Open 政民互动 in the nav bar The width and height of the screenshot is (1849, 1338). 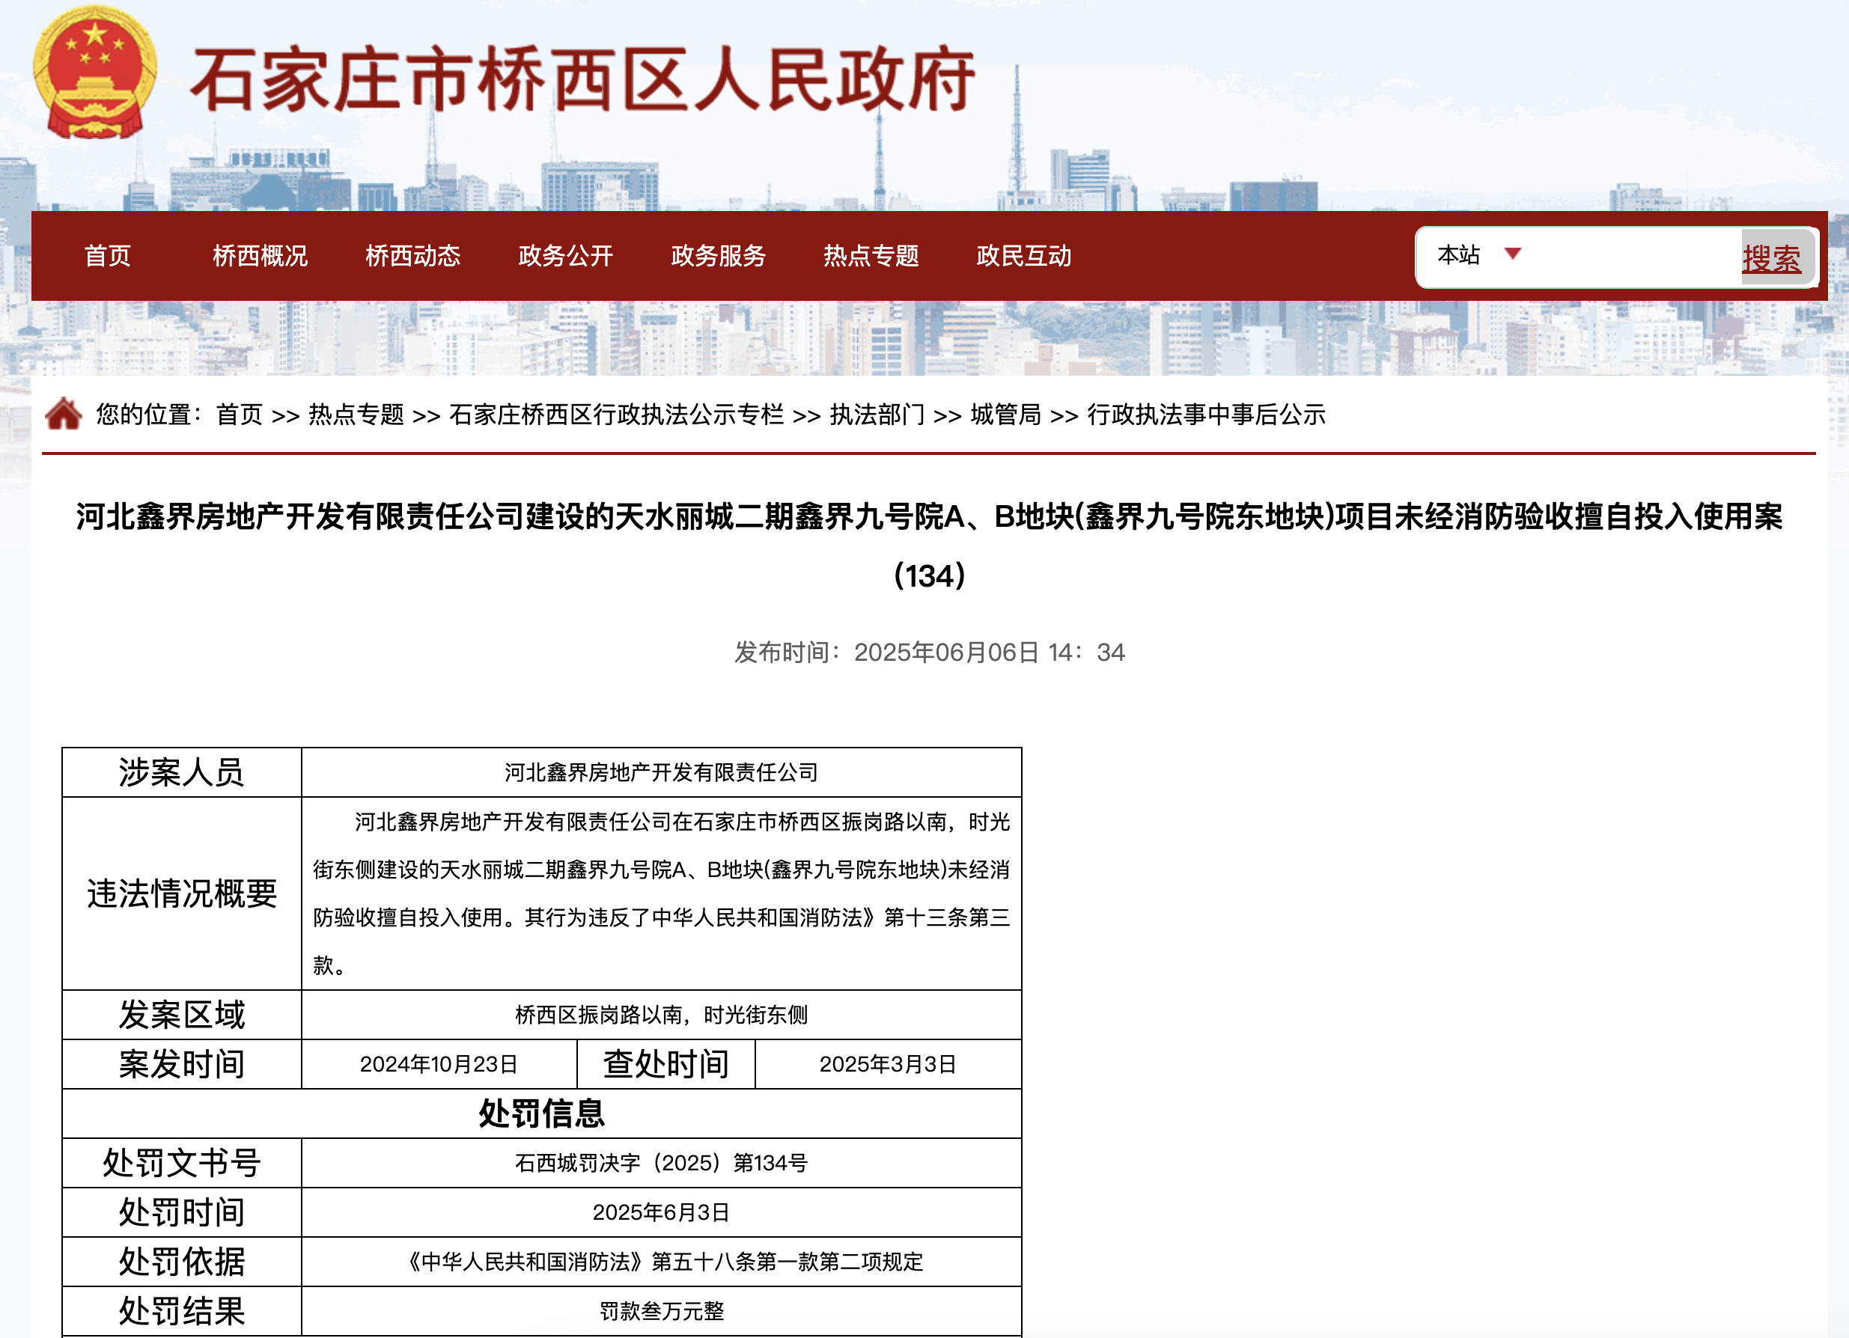(x=1023, y=256)
